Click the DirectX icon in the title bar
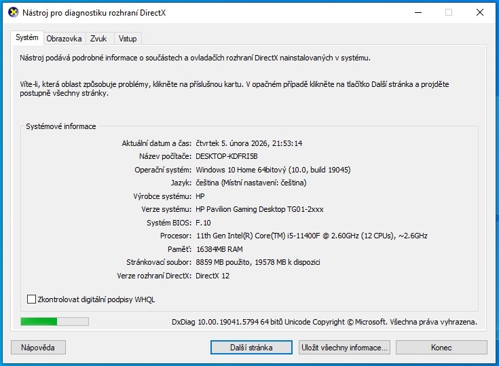This screenshot has height=366, width=499. click(12, 12)
